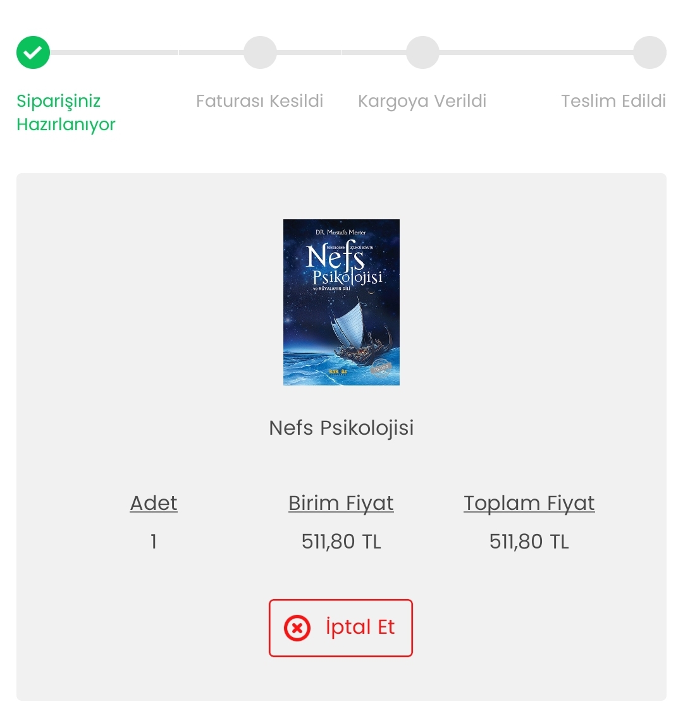683x709 pixels.
Task: Click progress bar between first and second steps
Action: pos(147,52)
